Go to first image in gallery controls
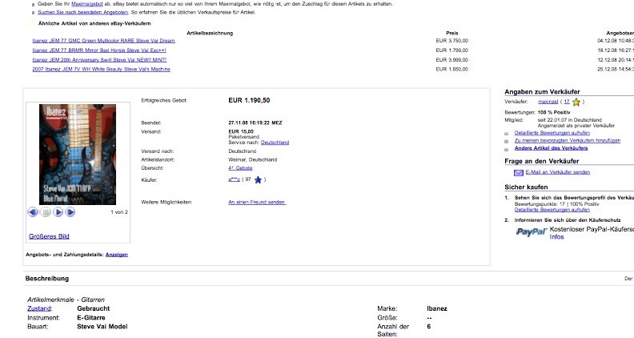 click(33, 211)
